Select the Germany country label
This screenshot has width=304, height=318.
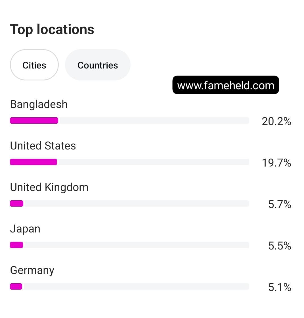pos(32,270)
